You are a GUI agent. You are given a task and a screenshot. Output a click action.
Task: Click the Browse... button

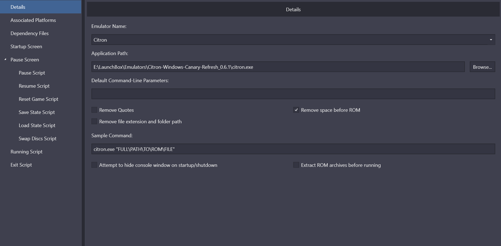(x=482, y=67)
